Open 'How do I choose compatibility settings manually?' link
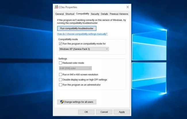The height and width of the screenshot is (119, 187). click(x=82, y=34)
